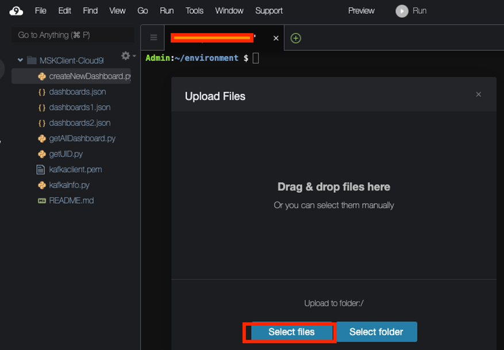
Task: Click the Preview option in the top bar
Action: (x=361, y=10)
